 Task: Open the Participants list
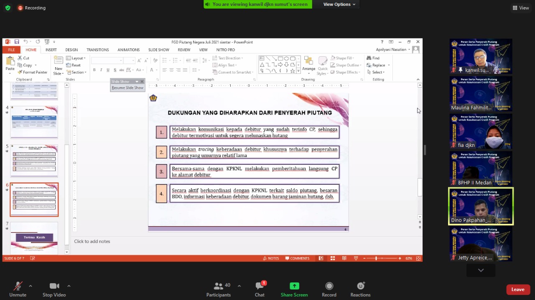coord(218,286)
